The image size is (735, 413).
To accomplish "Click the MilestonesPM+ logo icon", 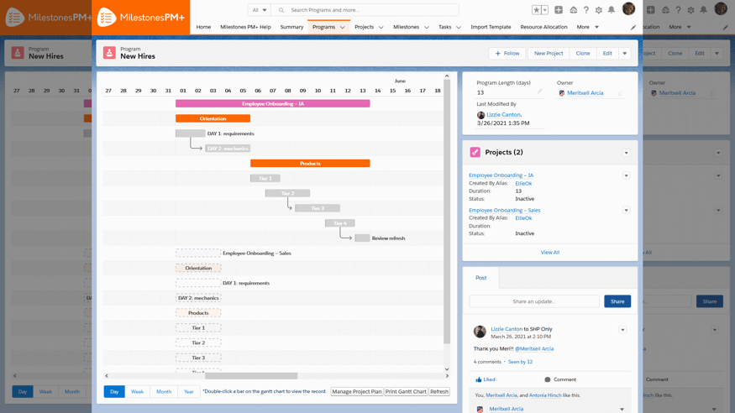I will pyautogui.click(x=107, y=18).
